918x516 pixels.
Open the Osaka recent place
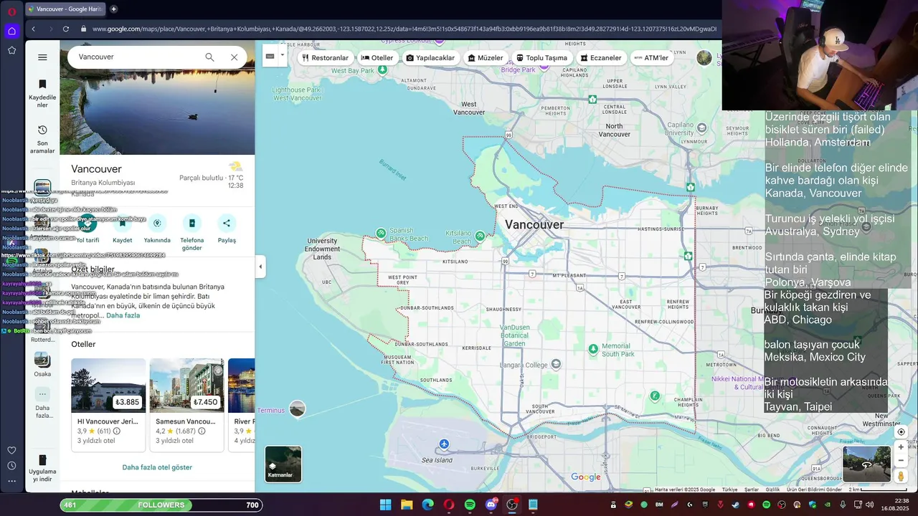click(42, 364)
